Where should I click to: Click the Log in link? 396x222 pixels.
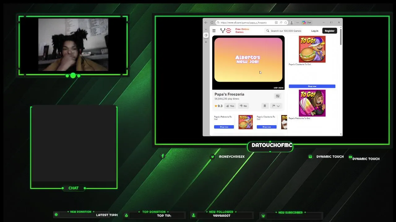click(x=315, y=31)
